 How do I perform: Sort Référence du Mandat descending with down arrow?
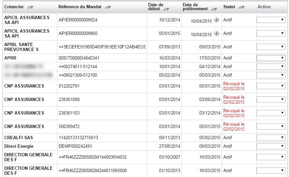(109, 7)
